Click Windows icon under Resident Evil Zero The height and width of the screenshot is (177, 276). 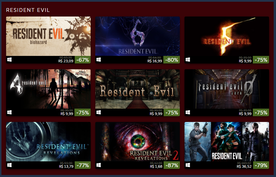(x=188, y=112)
